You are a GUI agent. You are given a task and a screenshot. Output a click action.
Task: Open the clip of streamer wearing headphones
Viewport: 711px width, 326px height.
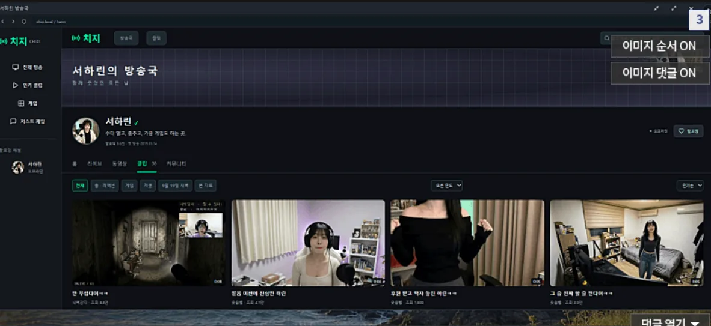pyautogui.click(x=308, y=243)
